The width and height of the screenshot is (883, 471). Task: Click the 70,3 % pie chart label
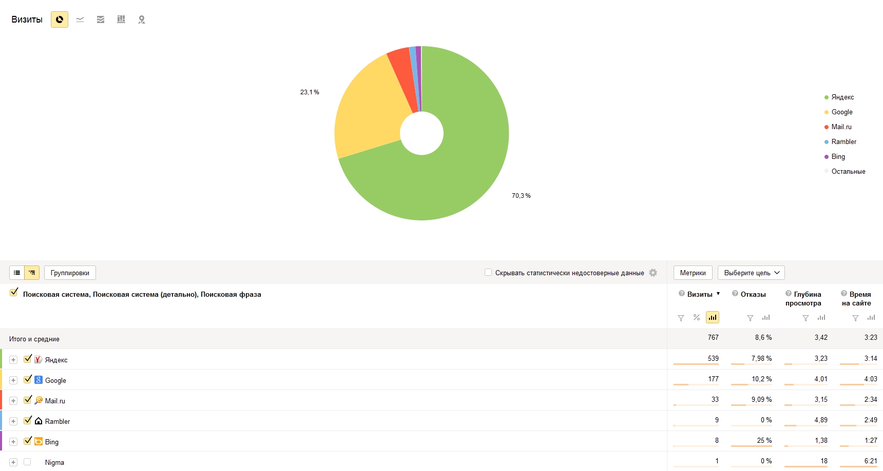coord(521,196)
